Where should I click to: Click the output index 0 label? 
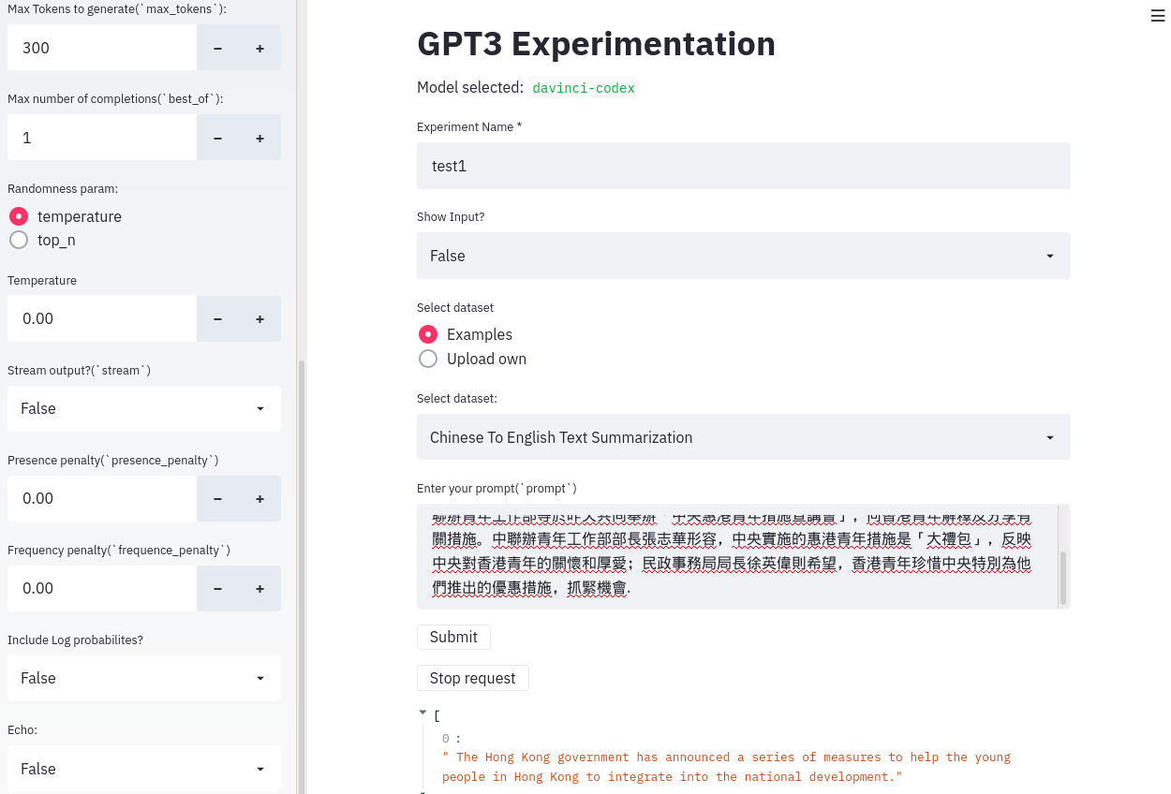pyautogui.click(x=446, y=738)
